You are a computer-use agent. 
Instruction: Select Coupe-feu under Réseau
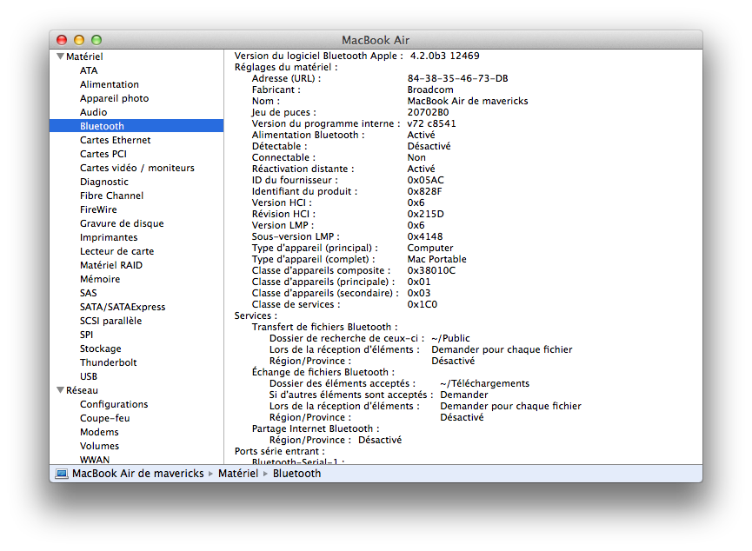click(104, 418)
